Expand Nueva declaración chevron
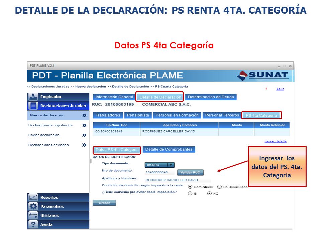321x240 pixels. coord(84,115)
